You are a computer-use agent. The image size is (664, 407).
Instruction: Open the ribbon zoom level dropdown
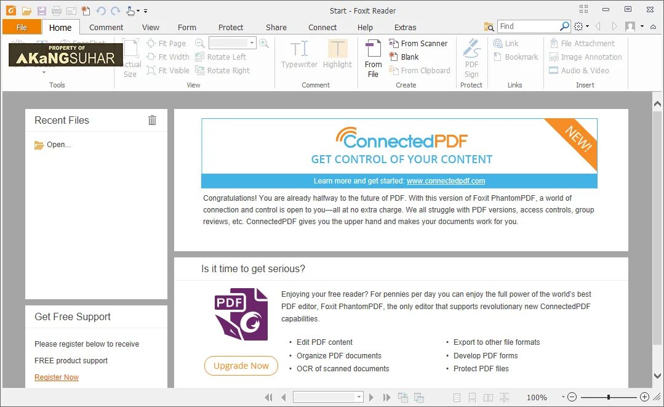[x=252, y=42]
